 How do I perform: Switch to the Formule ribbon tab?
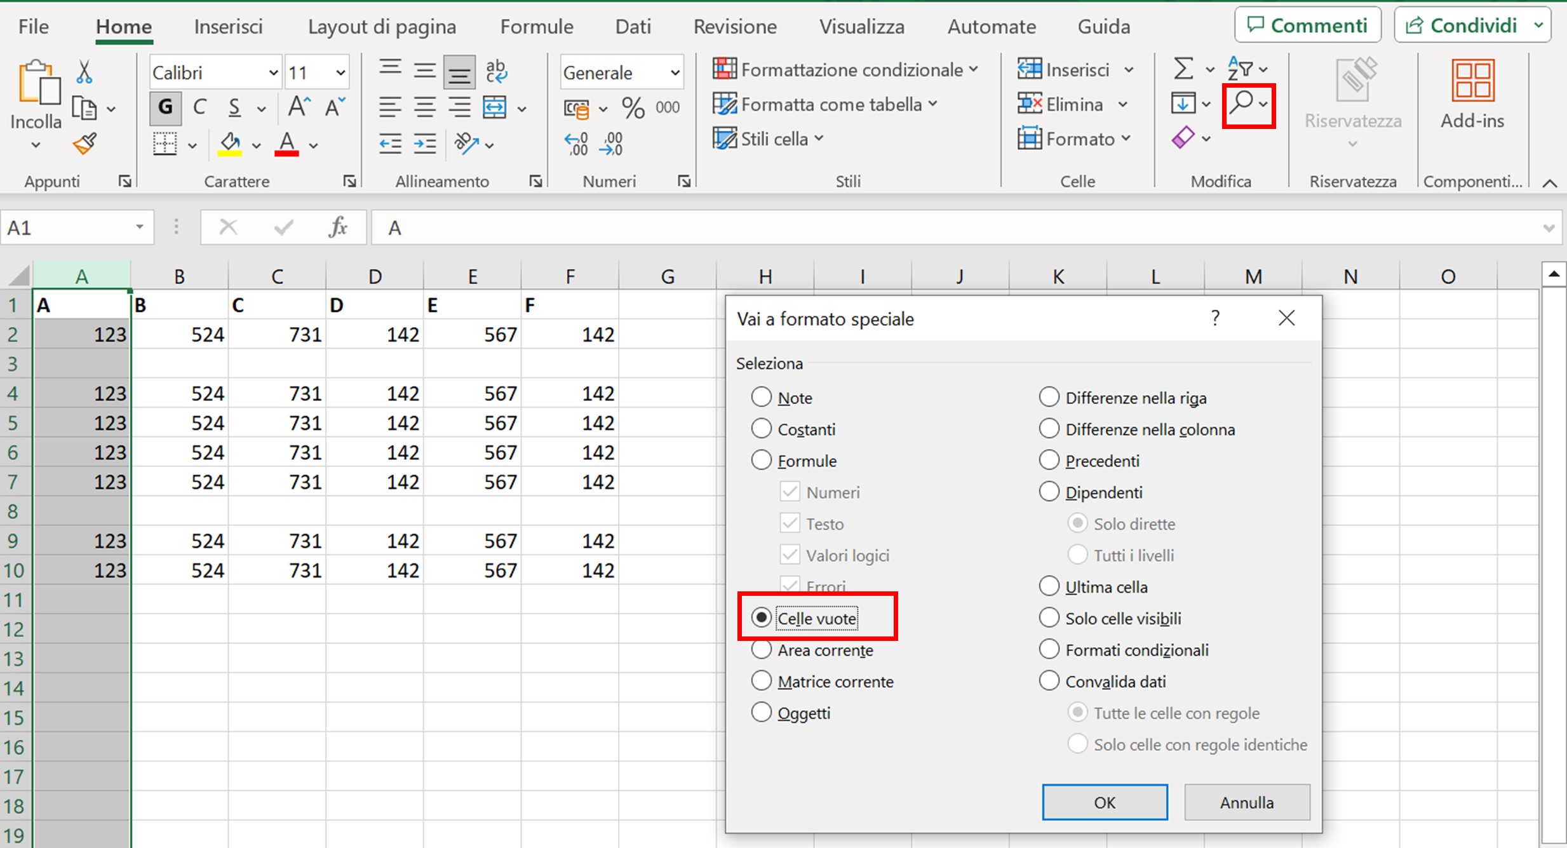(536, 27)
